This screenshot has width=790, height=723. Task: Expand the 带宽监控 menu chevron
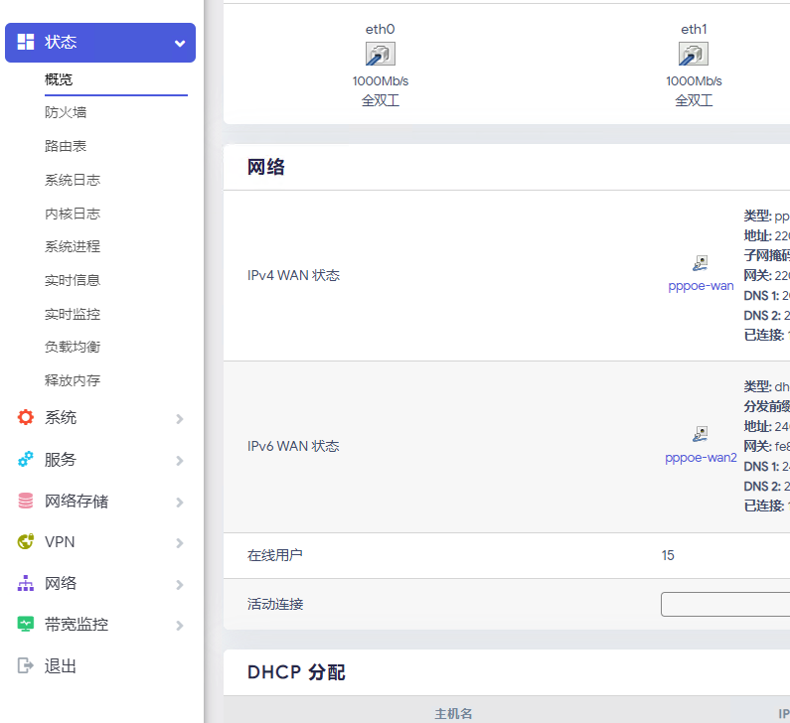coord(179,626)
